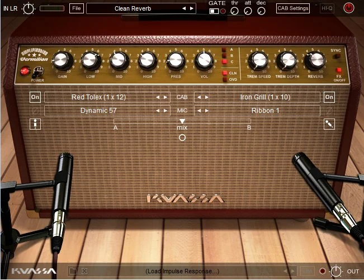Select previous cabinet for Red Tolex
Viewport: 364px width, 280px height.
pos(158,97)
